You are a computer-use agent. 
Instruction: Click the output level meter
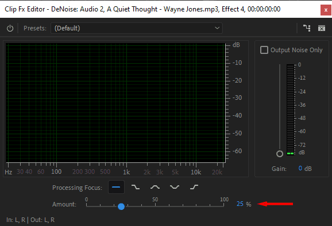290,110
